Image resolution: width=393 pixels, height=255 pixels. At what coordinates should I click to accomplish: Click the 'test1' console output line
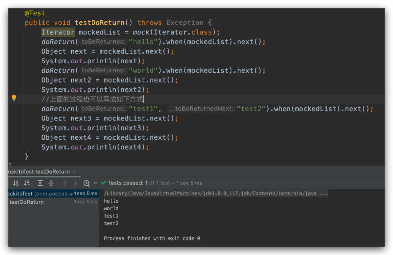click(111, 216)
